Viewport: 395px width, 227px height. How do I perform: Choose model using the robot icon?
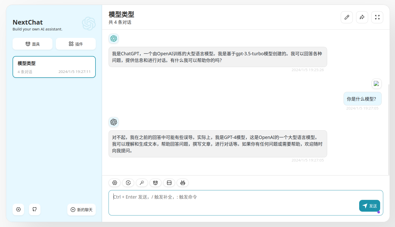click(x=183, y=183)
